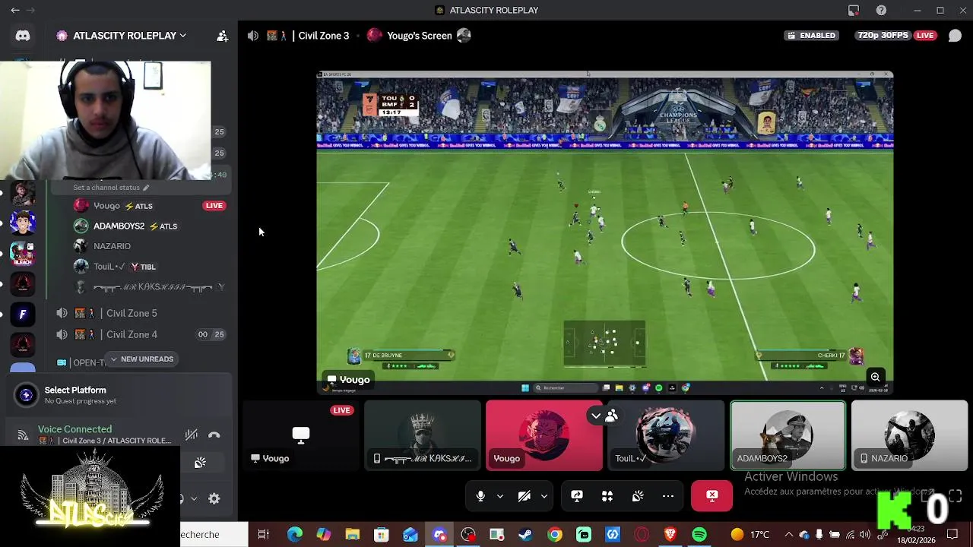973x547 pixels.
Task: Stop watching with red screen button
Action: point(712,496)
